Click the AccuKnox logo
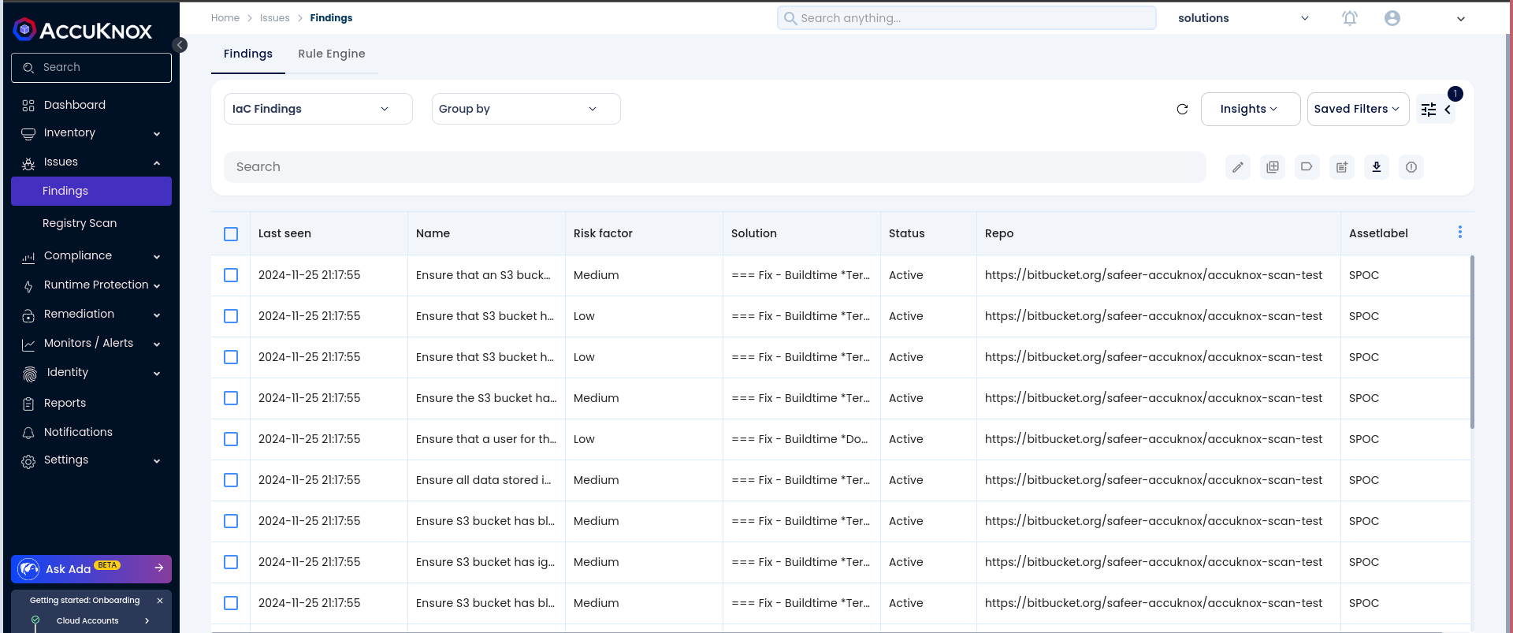This screenshot has height=633, width=1513. click(x=83, y=30)
